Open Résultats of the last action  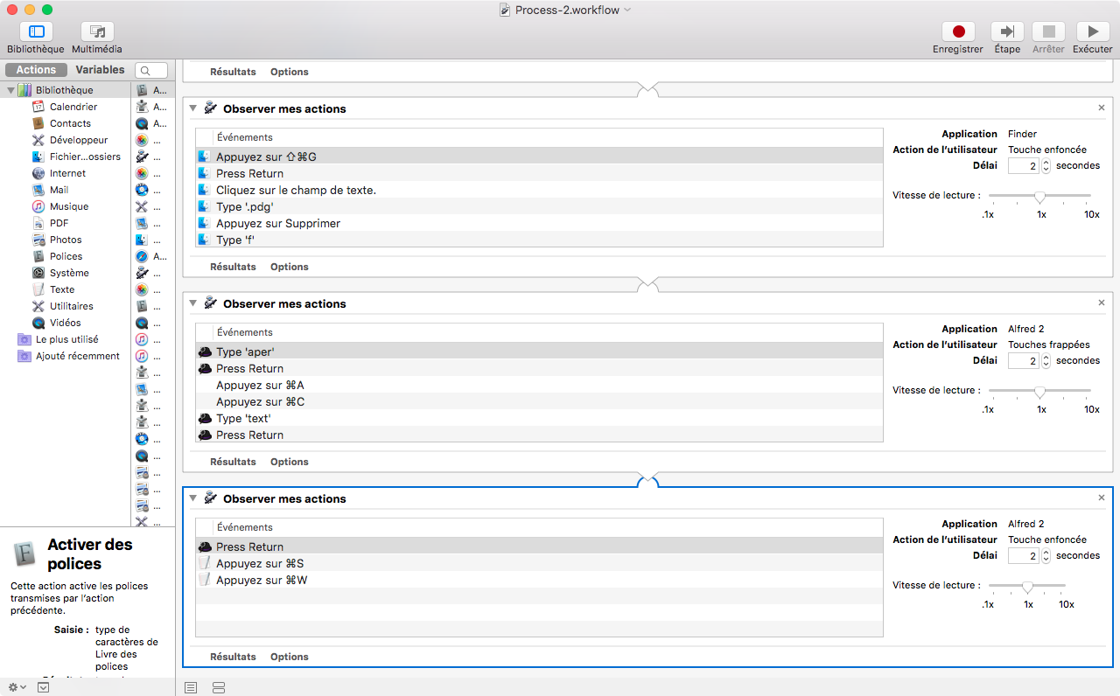pos(233,657)
